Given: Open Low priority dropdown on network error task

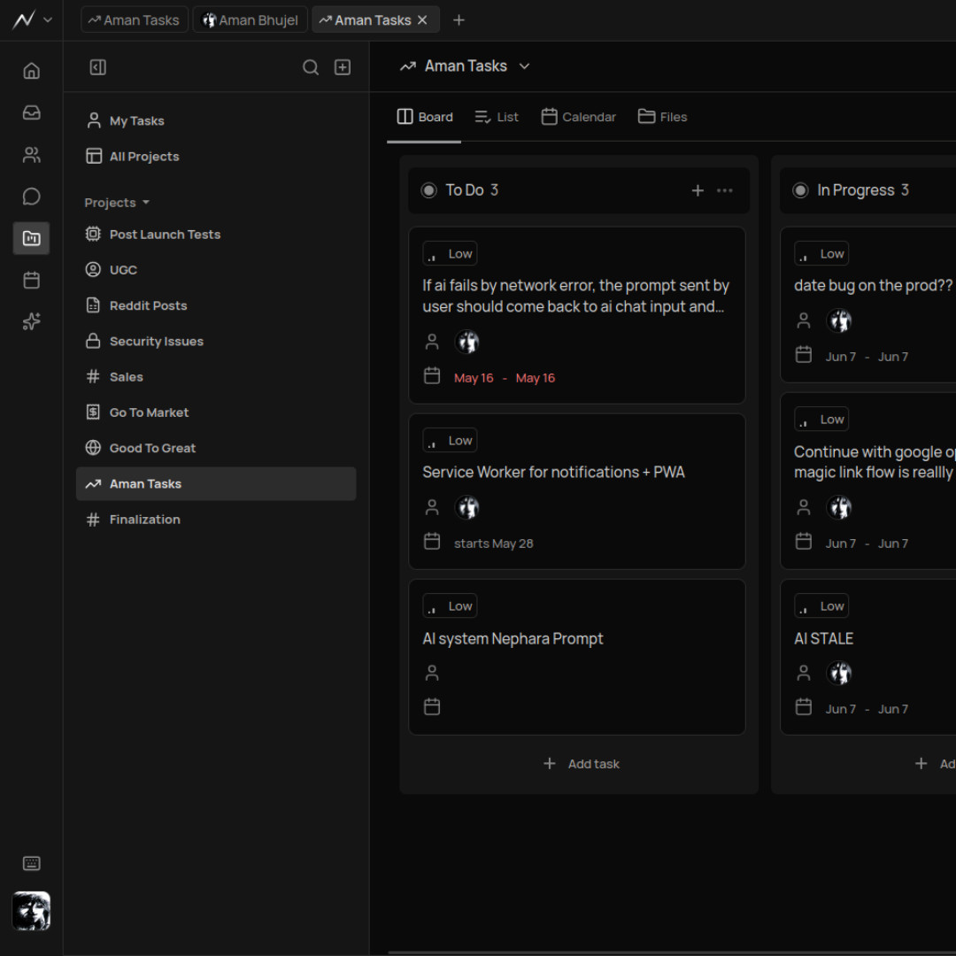Looking at the screenshot, I should point(450,254).
